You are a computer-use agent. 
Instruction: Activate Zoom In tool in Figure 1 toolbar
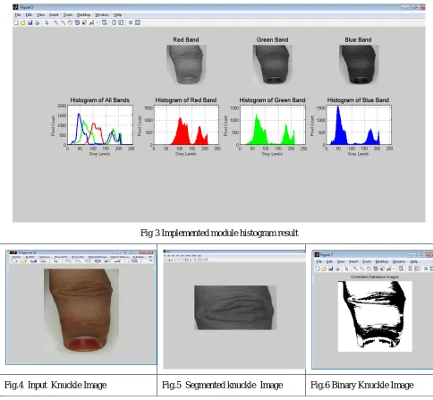click(55, 22)
